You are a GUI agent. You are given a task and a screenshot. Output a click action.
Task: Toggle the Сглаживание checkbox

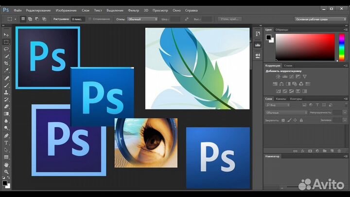click(90, 19)
